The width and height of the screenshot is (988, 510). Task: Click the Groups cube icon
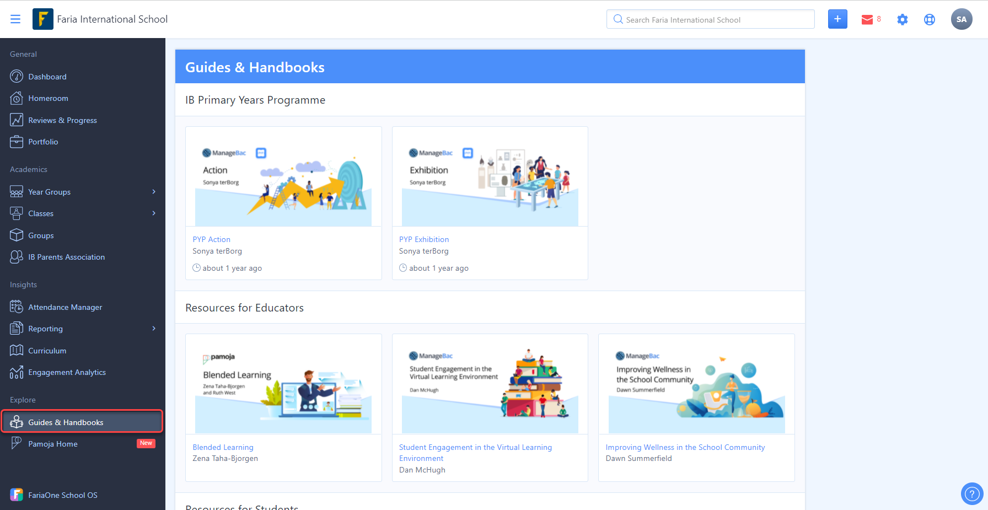(x=17, y=235)
